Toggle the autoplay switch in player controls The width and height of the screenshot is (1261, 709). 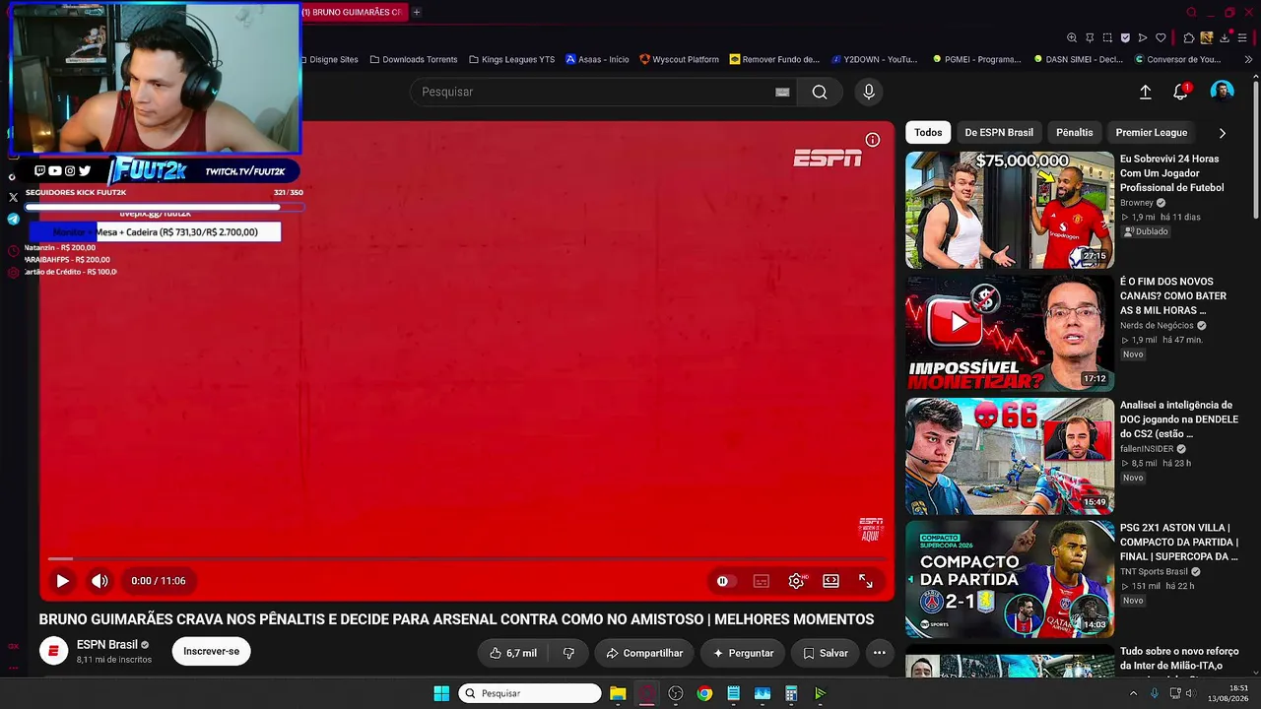[x=726, y=581]
